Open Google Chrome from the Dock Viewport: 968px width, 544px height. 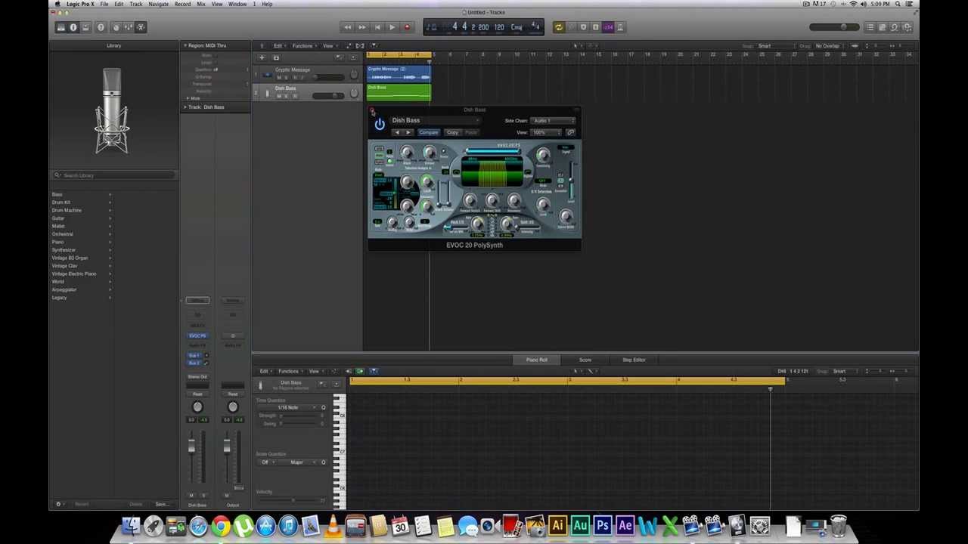tap(221, 525)
